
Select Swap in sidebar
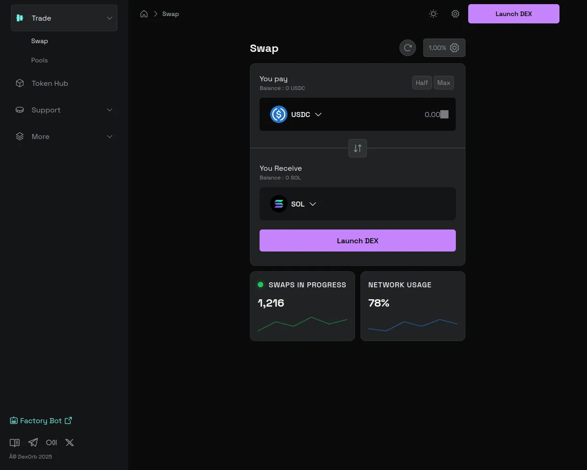click(39, 41)
